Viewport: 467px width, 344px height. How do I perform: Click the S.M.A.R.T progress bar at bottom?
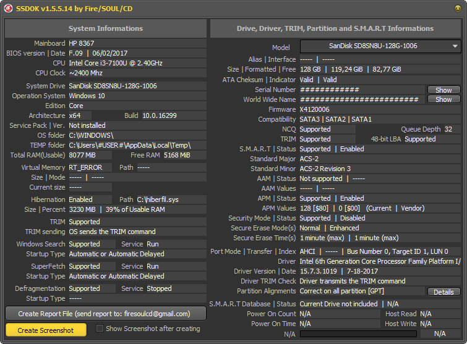[358, 334]
